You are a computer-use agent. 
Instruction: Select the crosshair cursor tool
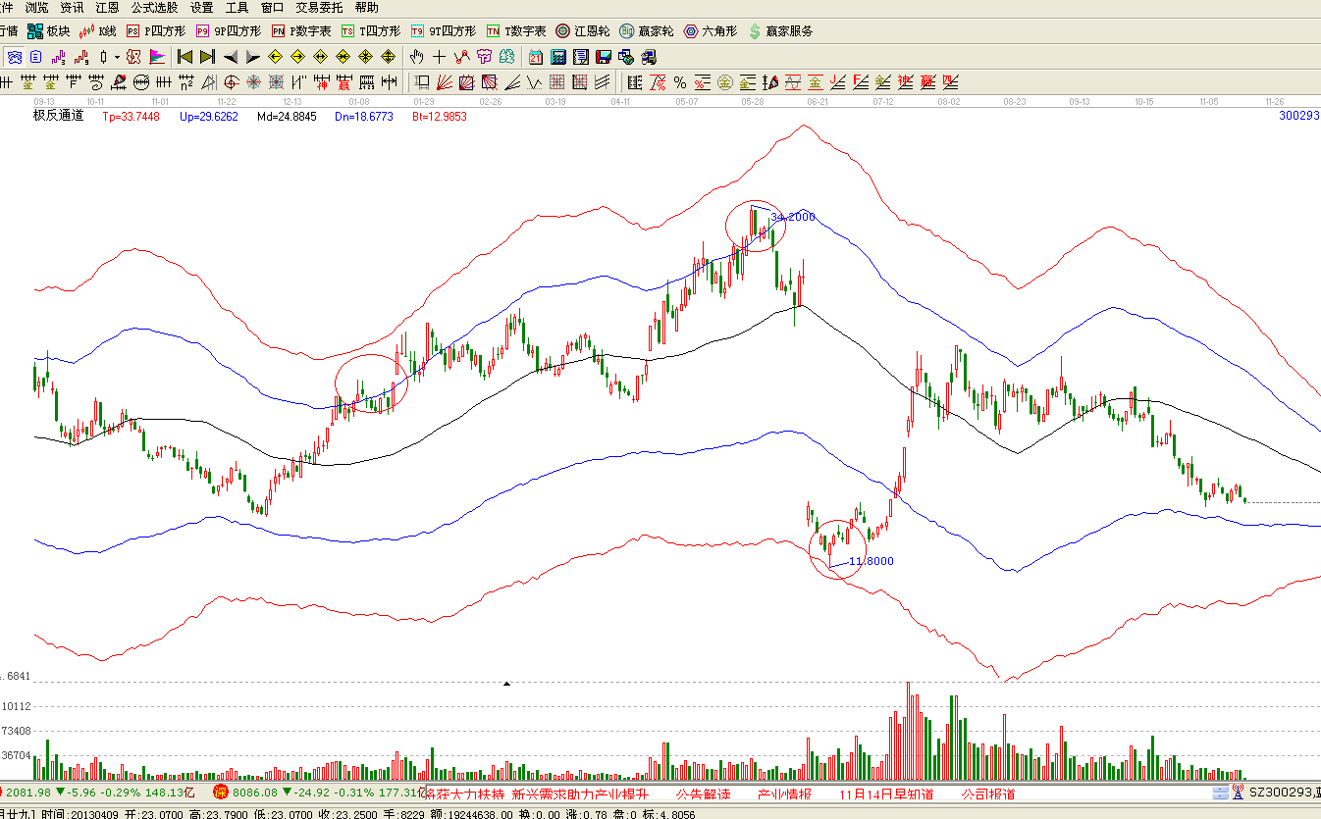439,57
